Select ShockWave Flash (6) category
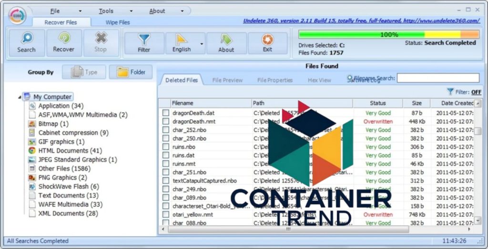This screenshot has height=249, width=488. [69, 187]
